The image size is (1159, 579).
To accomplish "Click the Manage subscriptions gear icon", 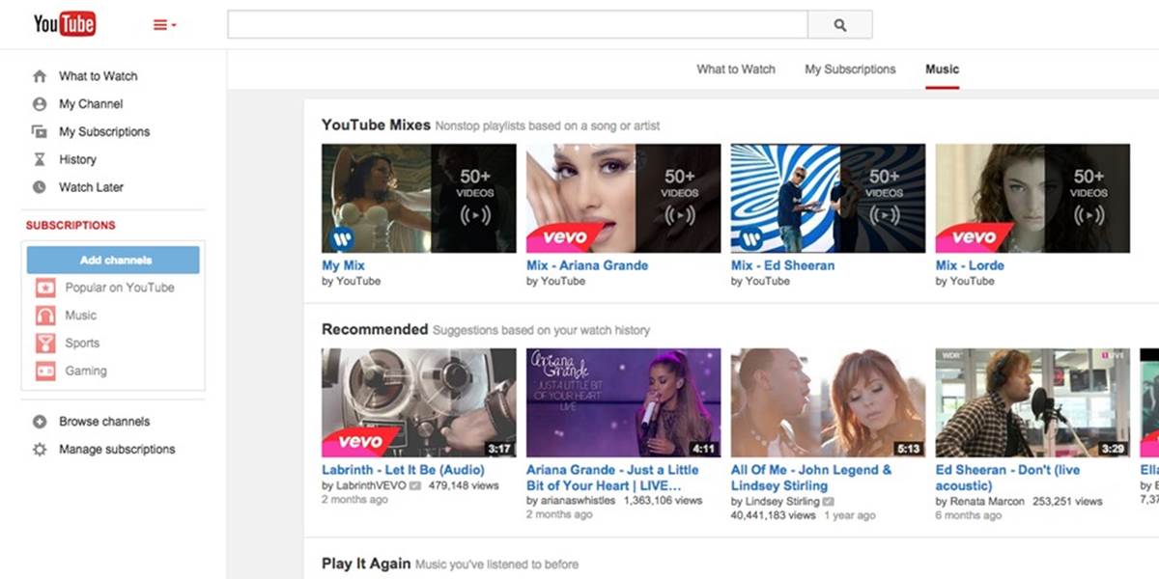I will click(39, 449).
